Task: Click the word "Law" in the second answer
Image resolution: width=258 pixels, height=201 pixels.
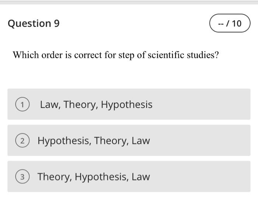Action: (x=141, y=141)
